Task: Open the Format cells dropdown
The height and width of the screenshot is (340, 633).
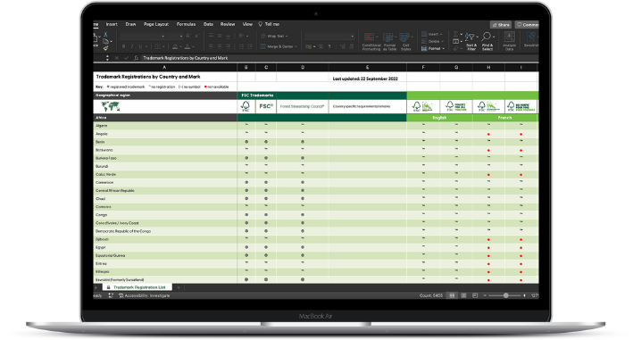Action: pyautogui.click(x=433, y=49)
